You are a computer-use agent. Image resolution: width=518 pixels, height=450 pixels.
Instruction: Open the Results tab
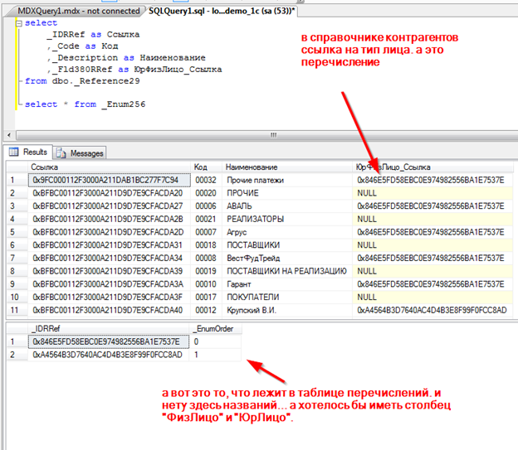(28, 152)
